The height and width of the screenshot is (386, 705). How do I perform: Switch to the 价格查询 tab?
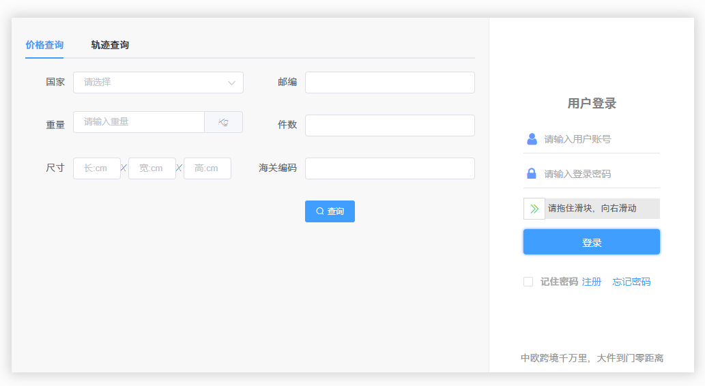click(x=44, y=45)
